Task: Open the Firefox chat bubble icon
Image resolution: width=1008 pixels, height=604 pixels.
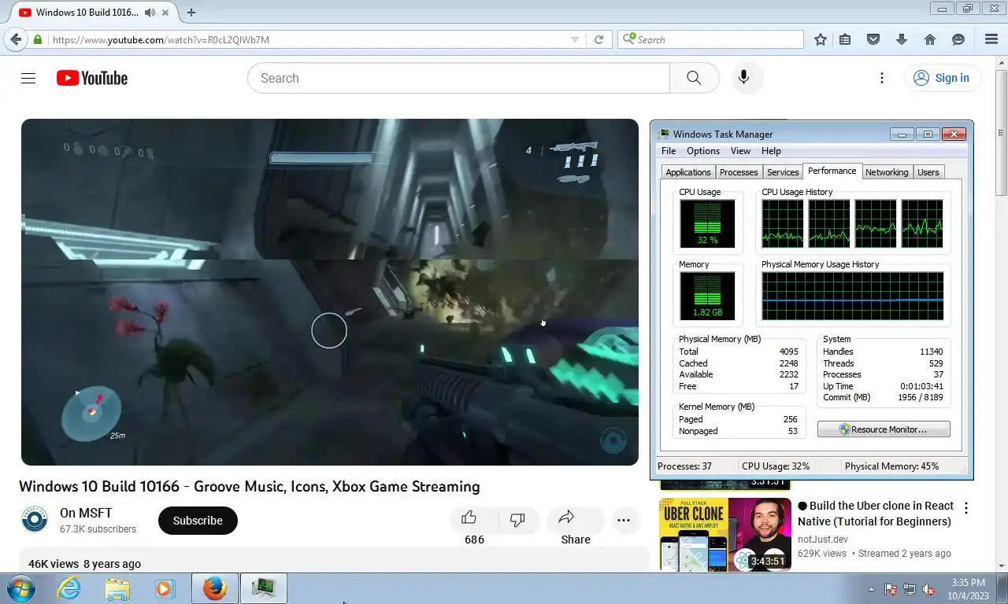Action: 958,39
